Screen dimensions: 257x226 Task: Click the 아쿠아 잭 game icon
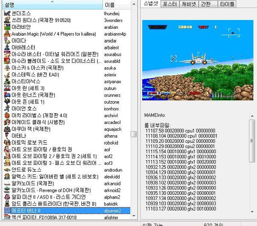pyautogui.click(x=7, y=129)
